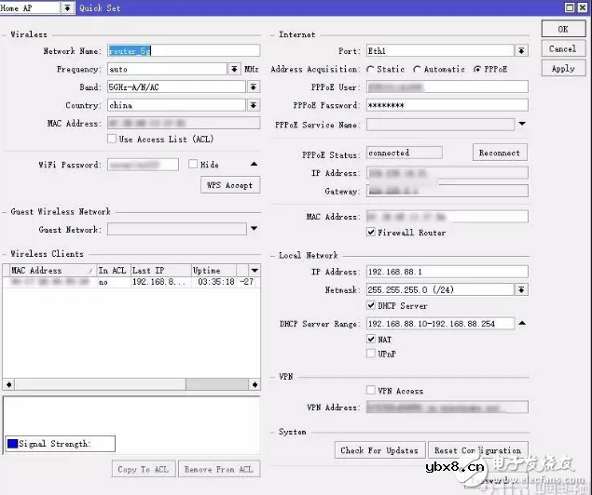Click the Reconnect button
This screenshot has height=495, width=592.
pos(500,153)
